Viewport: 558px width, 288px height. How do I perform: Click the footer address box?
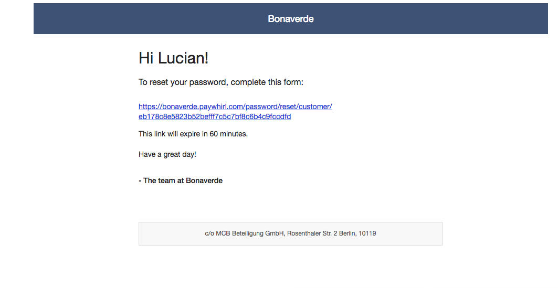290,233
